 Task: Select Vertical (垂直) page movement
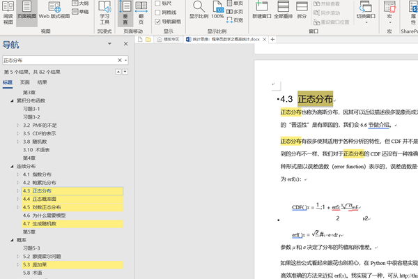click(127, 13)
